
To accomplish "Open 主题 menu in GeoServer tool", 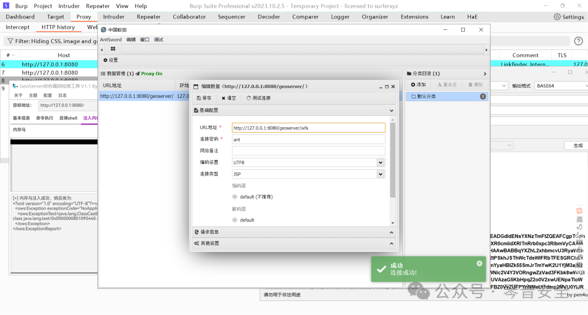I will pos(33,96).
